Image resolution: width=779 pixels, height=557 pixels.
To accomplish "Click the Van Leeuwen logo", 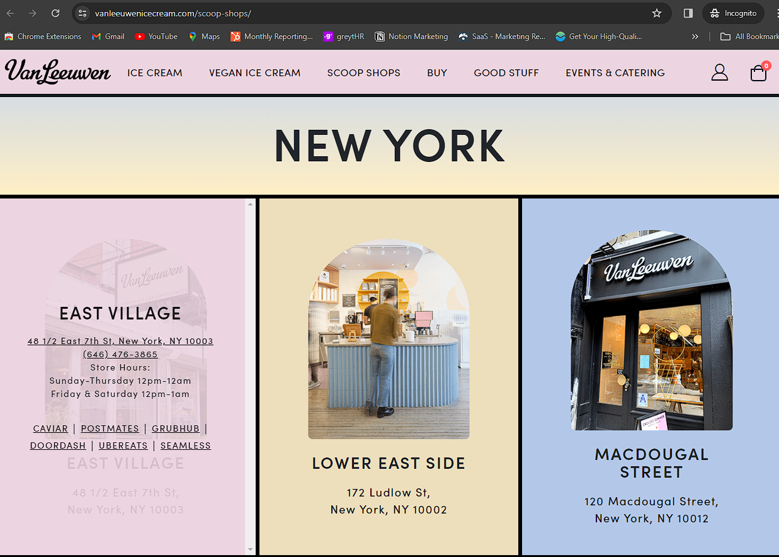I will [57, 72].
